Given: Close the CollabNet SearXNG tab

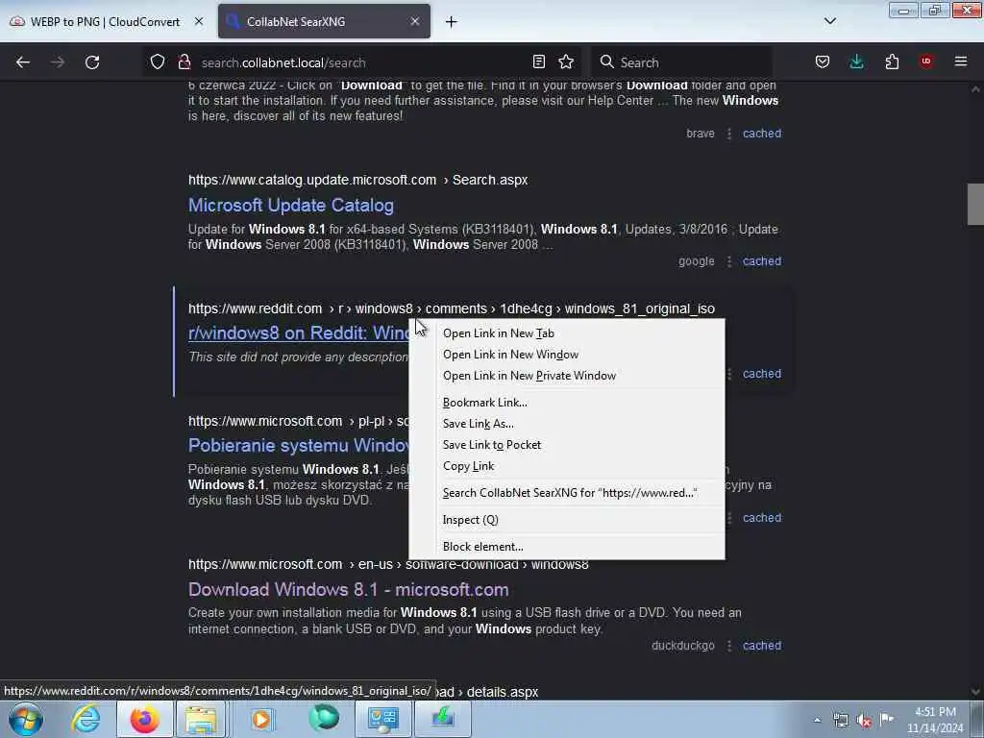Looking at the screenshot, I should [415, 21].
